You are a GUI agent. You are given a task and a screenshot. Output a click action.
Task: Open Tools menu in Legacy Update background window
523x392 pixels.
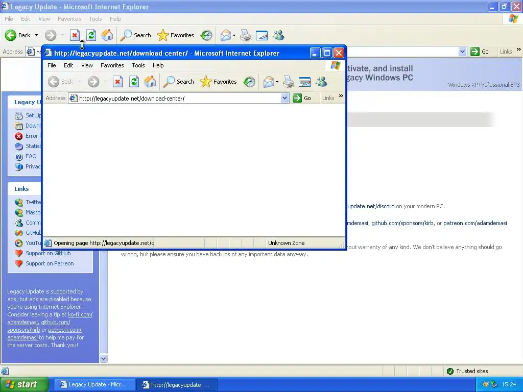(x=96, y=19)
